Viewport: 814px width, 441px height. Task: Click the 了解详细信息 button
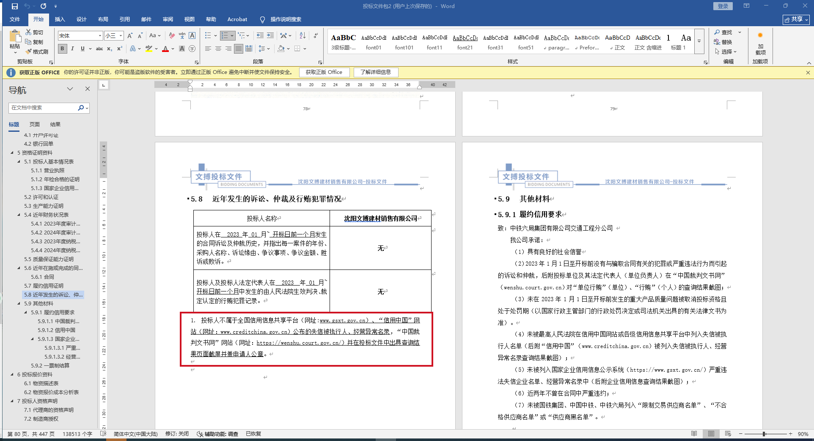(x=376, y=72)
